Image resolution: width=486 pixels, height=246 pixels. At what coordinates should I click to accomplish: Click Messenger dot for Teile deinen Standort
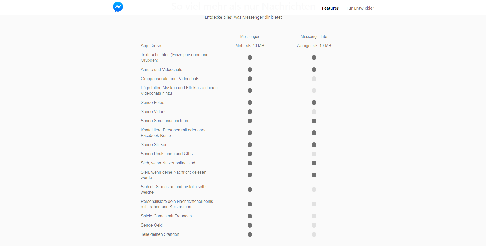click(250, 234)
